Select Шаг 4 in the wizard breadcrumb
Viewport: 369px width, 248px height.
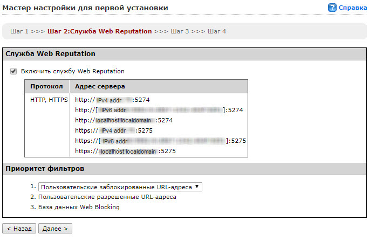pos(217,31)
